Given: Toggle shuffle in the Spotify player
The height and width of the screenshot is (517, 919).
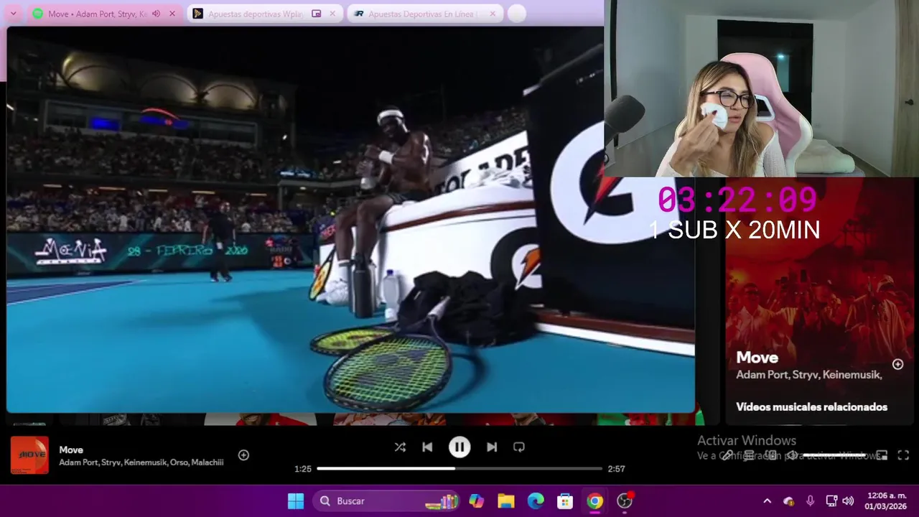Looking at the screenshot, I should (400, 447).
